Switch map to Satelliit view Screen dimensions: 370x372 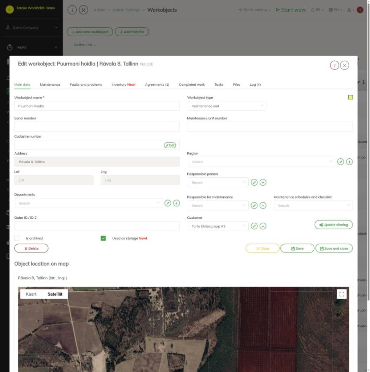(x=55, y=294)
